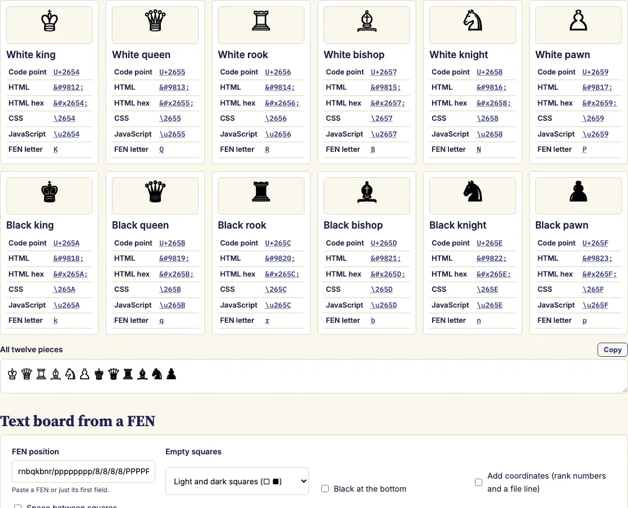Copy White king CSS code \2654
Image resolution: width=628 pixels, height=508 pixels.
(x=64, y=119)
